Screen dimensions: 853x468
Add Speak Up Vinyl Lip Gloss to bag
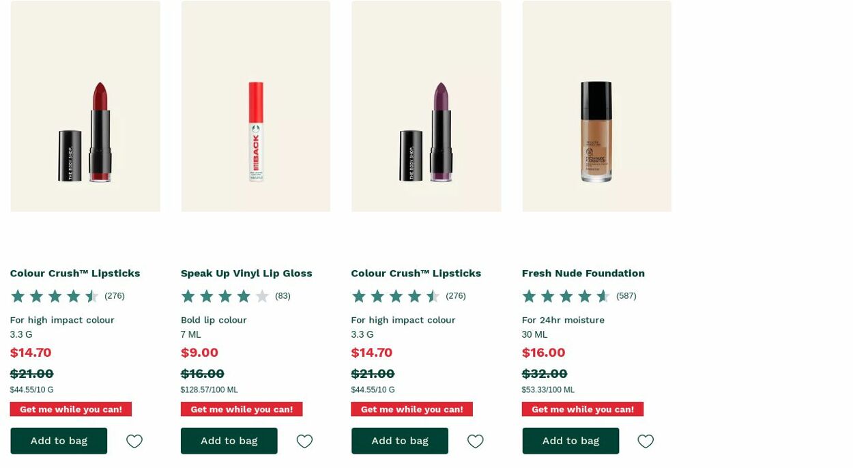229,440
